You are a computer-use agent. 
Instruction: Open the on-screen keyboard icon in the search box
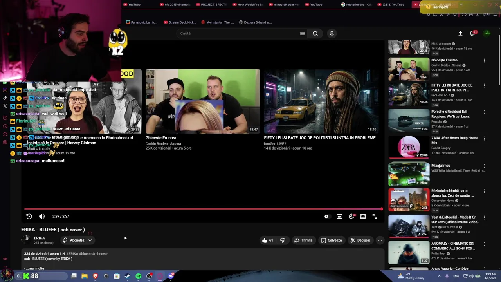pos(303,33)
